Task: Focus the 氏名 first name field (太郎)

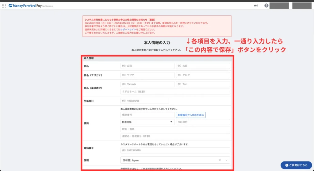Action: 203,66
